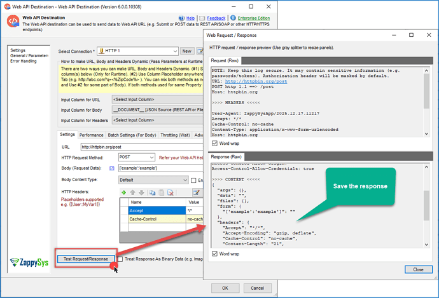Screen dimensions: 439x298
Task: Open the Help link
Action: (x=190, y=18)
